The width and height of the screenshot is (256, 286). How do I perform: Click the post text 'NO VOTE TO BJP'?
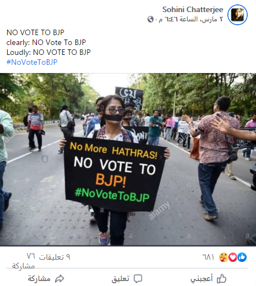(35, 32)
